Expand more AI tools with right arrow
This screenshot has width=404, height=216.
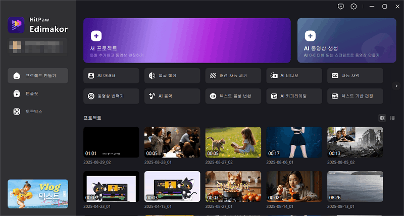[396, 86]
